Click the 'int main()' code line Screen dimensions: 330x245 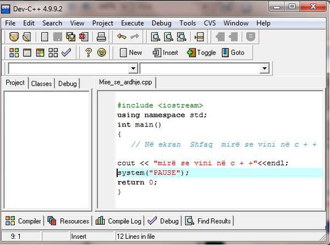pos(139,125)
